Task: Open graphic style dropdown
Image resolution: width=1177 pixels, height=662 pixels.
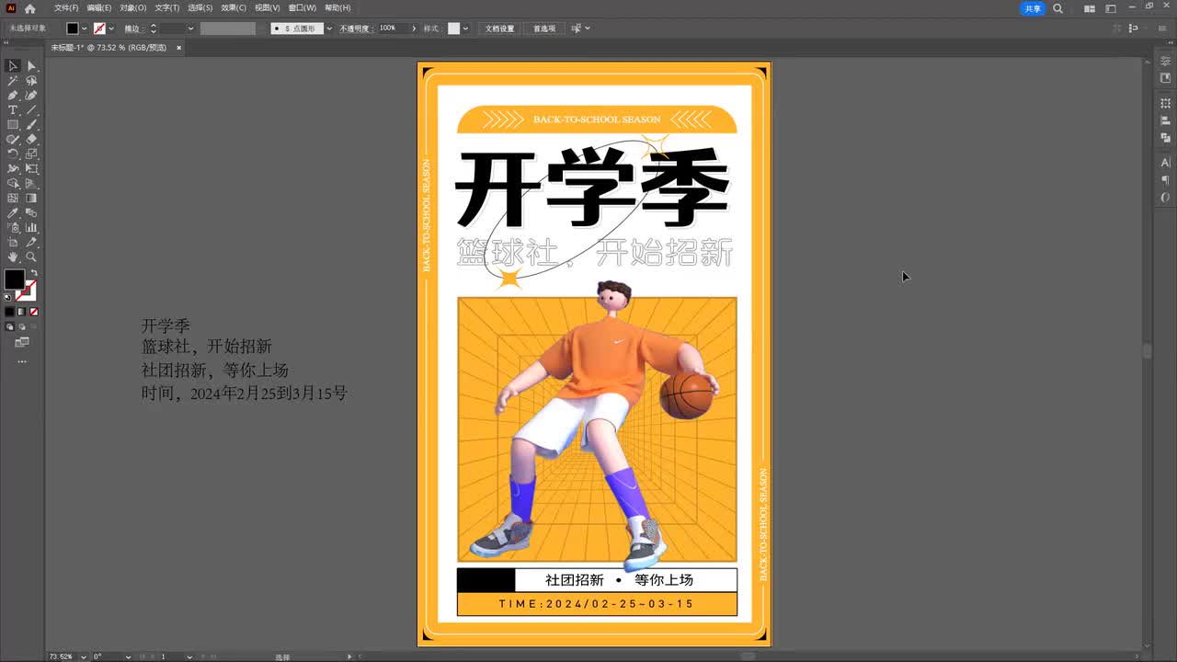Action: pos(466,29)
